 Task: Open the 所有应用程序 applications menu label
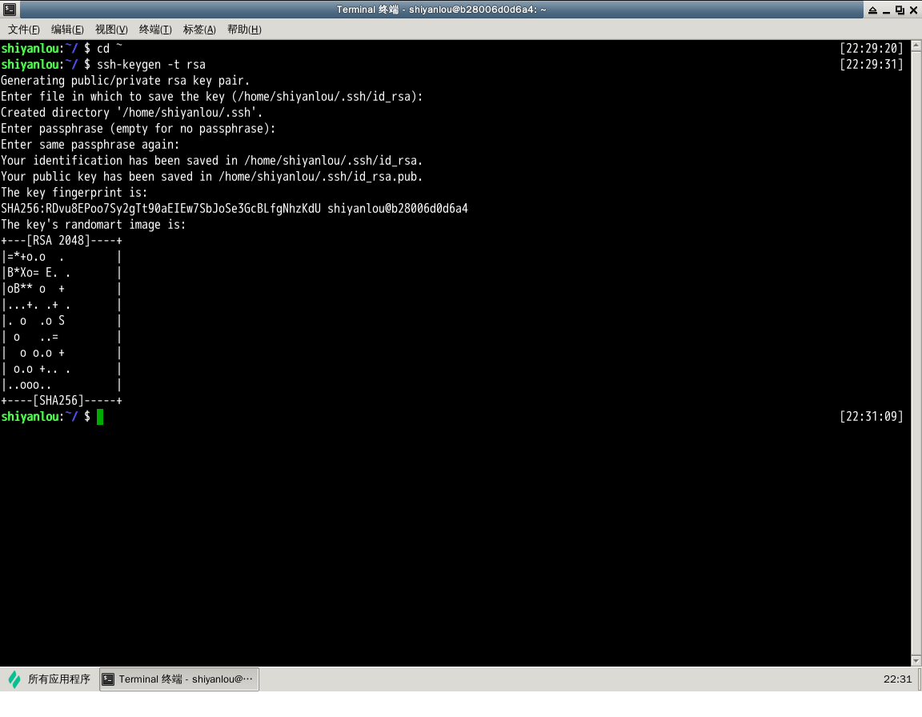pyautogui.click(x=59, y=679)
